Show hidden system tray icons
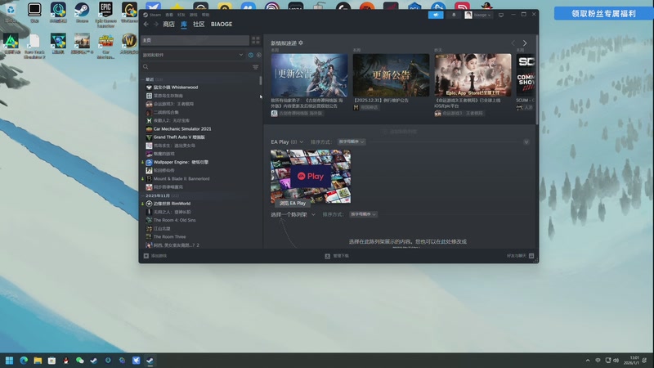This screenshot has width=654, height=368. (x=588, y=361)
